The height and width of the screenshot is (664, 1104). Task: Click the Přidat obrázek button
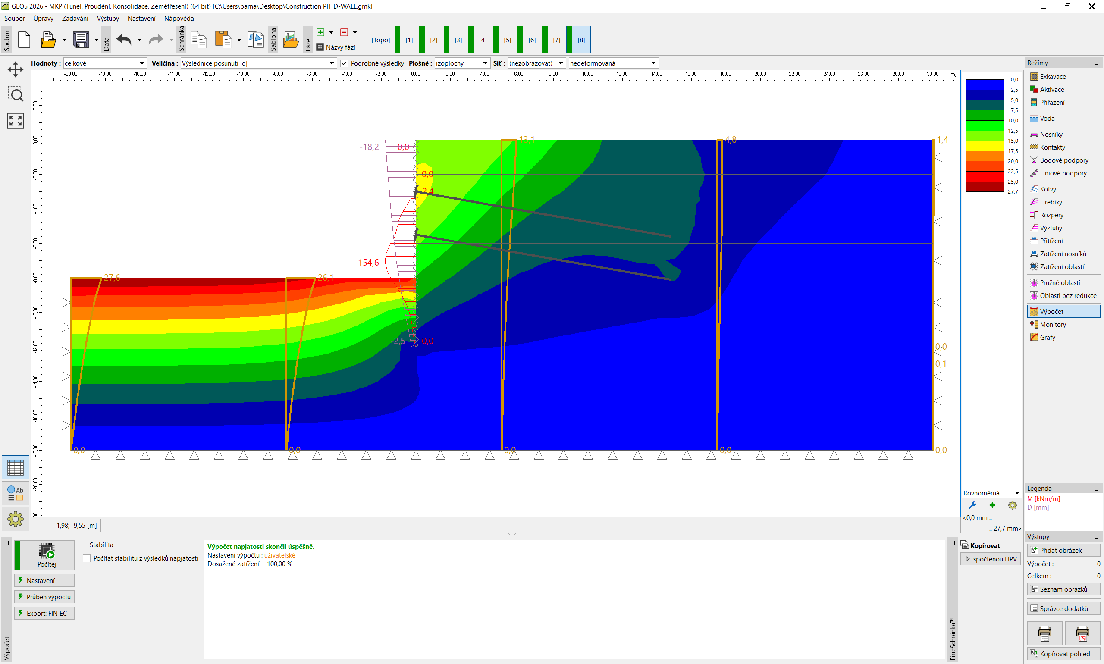pos(1063,550)
